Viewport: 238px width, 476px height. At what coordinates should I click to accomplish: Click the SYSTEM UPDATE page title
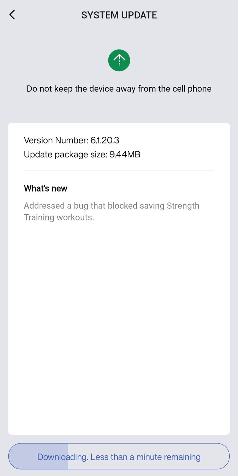click(x=119, y=15)
